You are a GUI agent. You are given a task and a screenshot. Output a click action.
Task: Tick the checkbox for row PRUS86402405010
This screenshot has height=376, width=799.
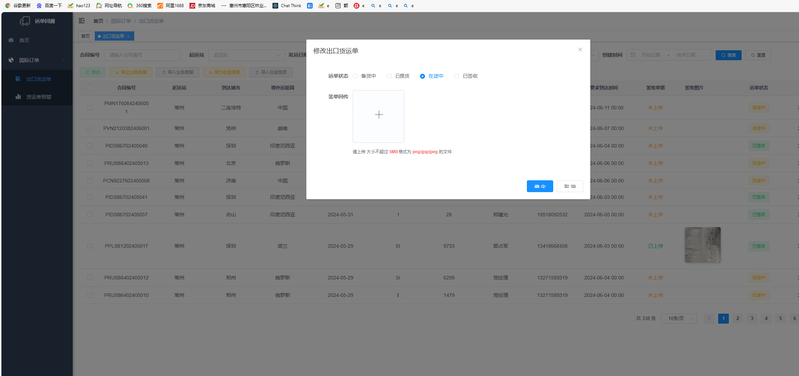click(x=90, y=295)
